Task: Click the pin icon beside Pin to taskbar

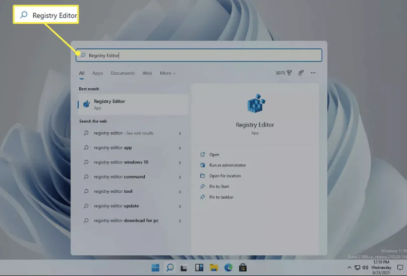Action: click(x=202, y=197)
